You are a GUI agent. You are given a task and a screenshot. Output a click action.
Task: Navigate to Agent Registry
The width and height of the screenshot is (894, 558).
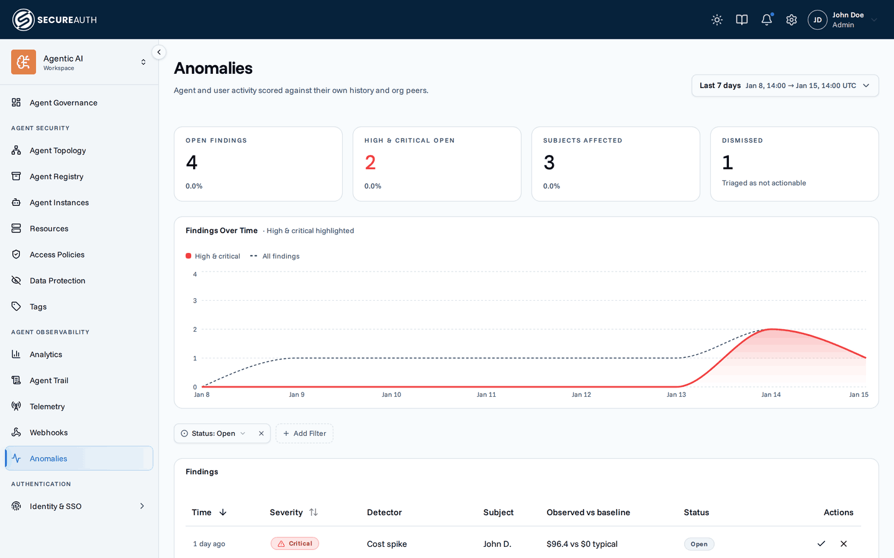pyautogui.click(x=79, y=176)
